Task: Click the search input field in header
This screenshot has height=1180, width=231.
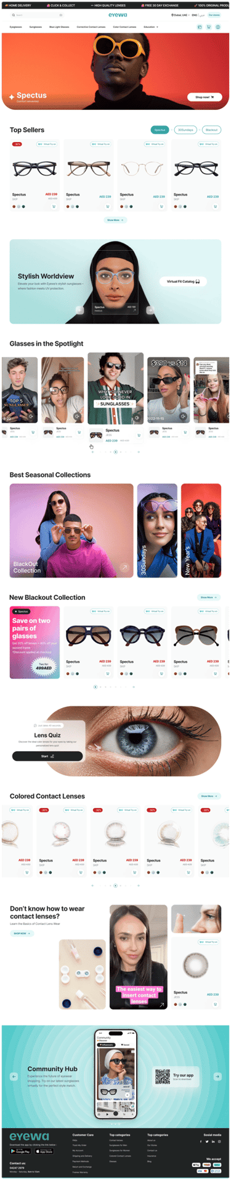Action: click(x=37, y=15)
